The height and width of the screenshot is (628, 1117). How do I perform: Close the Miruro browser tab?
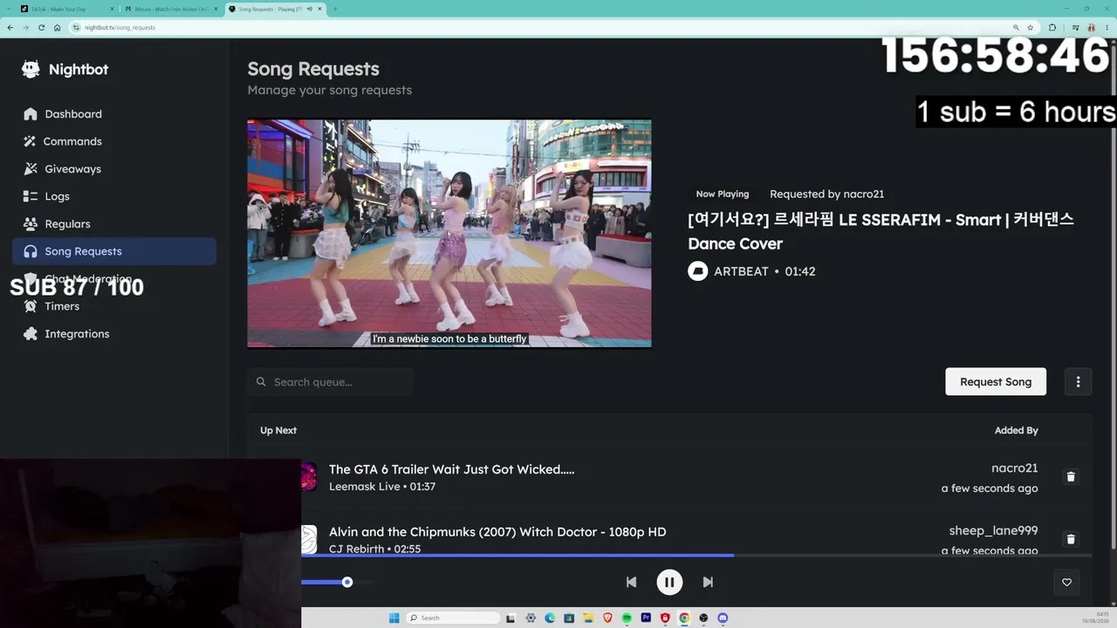pos(216,9)
